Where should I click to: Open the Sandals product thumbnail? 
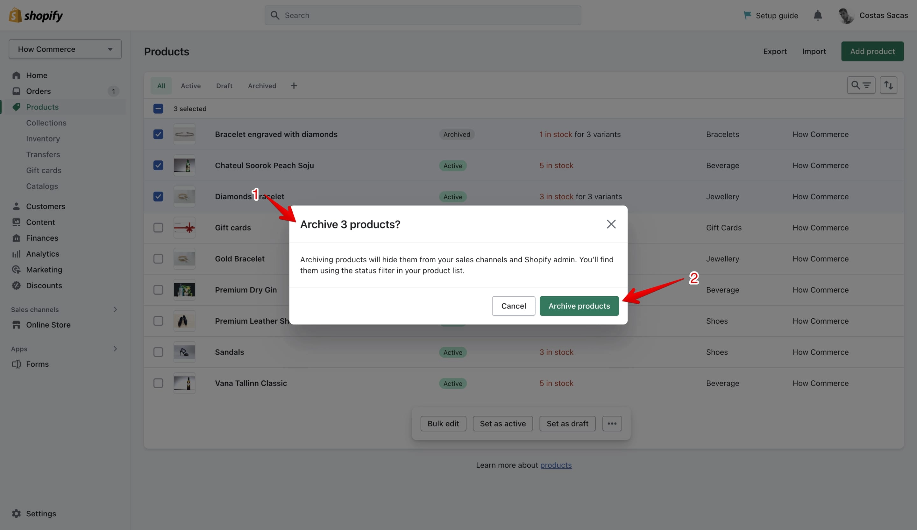pyautogui.click(x=184, y=352)
